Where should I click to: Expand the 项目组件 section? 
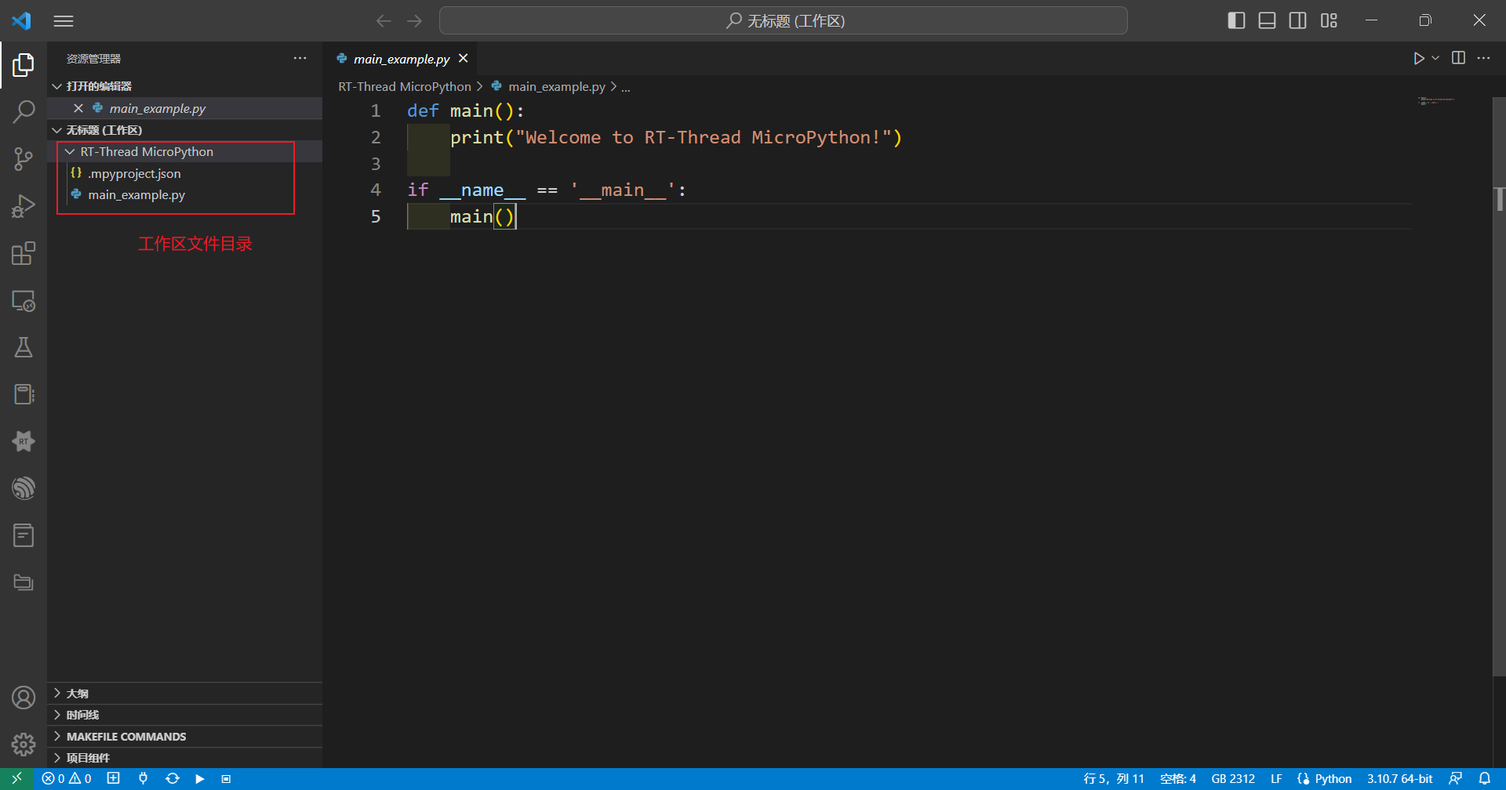point(184,758)
